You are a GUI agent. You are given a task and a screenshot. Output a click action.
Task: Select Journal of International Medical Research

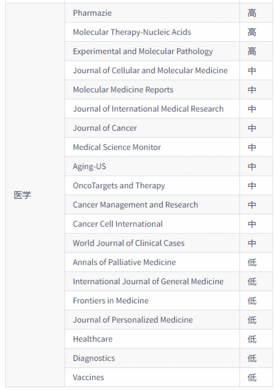(148, 109)
